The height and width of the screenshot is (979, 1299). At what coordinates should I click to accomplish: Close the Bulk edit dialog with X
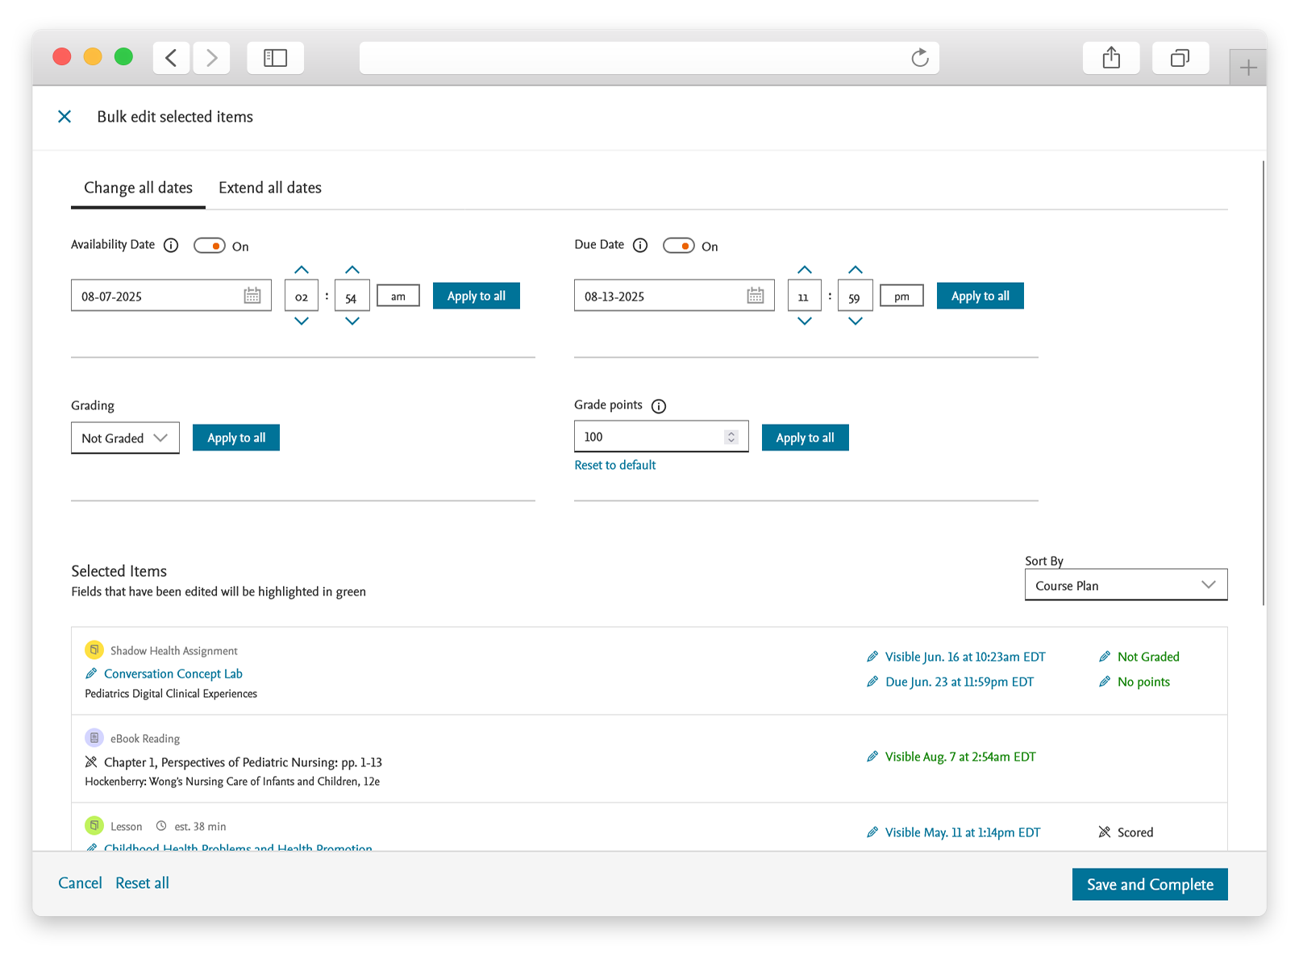tap(65, 117)
